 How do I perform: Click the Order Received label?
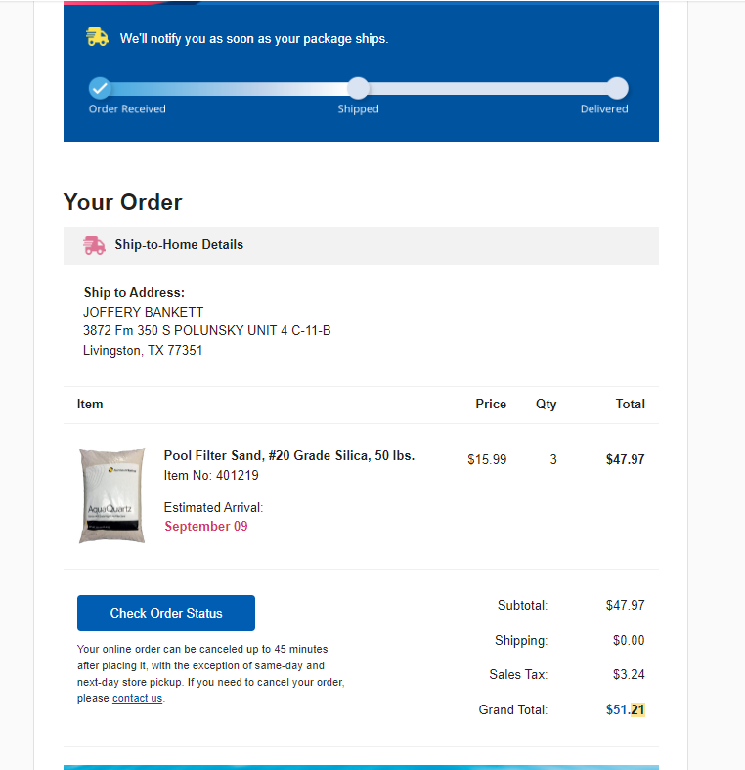click(127, 109)
